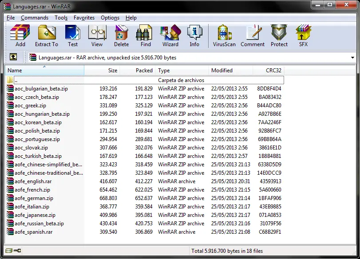Screen dimensions: 360x259
Task: Sort files by Name column
Action: [x=44, y=70]
